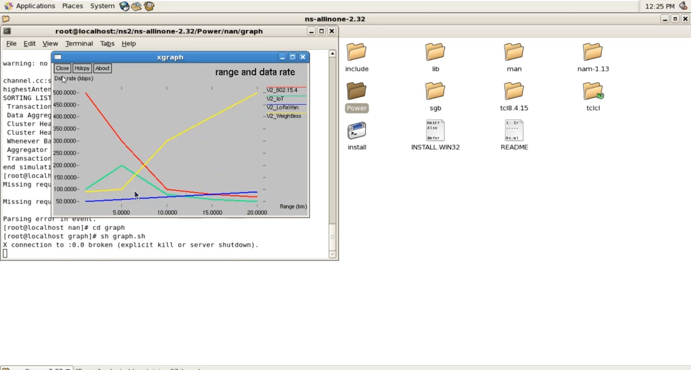Expand the Places menu
Viewport: 691px width, 370px height.
72,6
